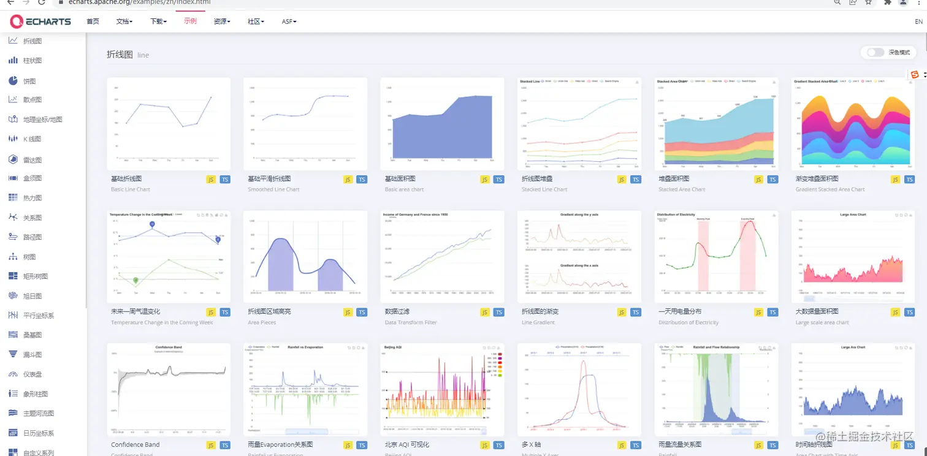927x456 pixels.
Task: Click the 平行坐标系 parallel sidebar icon
Action: point(12,316)
